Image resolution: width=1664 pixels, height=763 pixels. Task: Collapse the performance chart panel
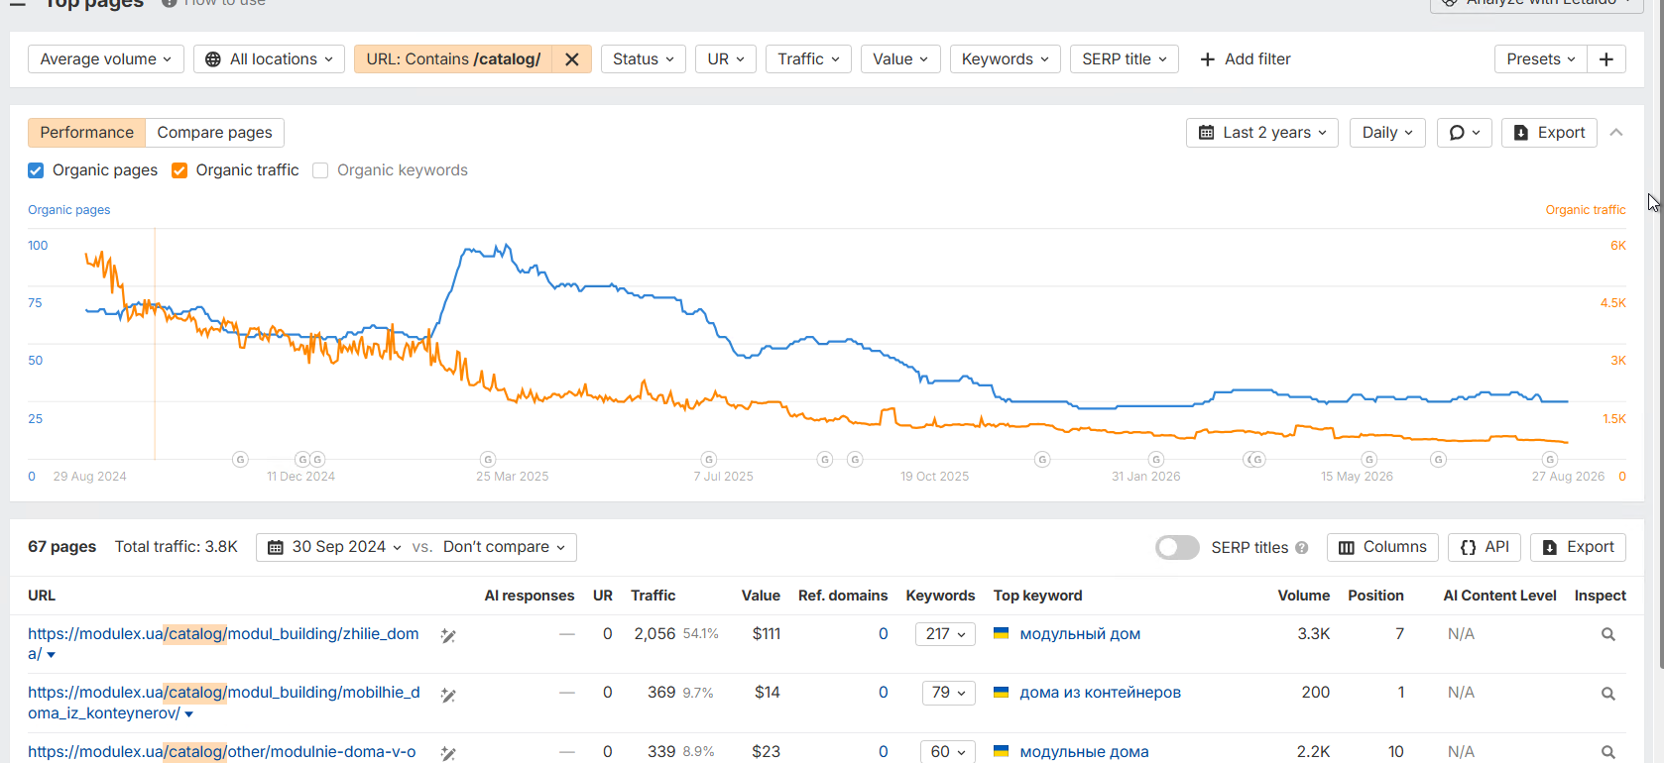click(x=1616, y=133)
